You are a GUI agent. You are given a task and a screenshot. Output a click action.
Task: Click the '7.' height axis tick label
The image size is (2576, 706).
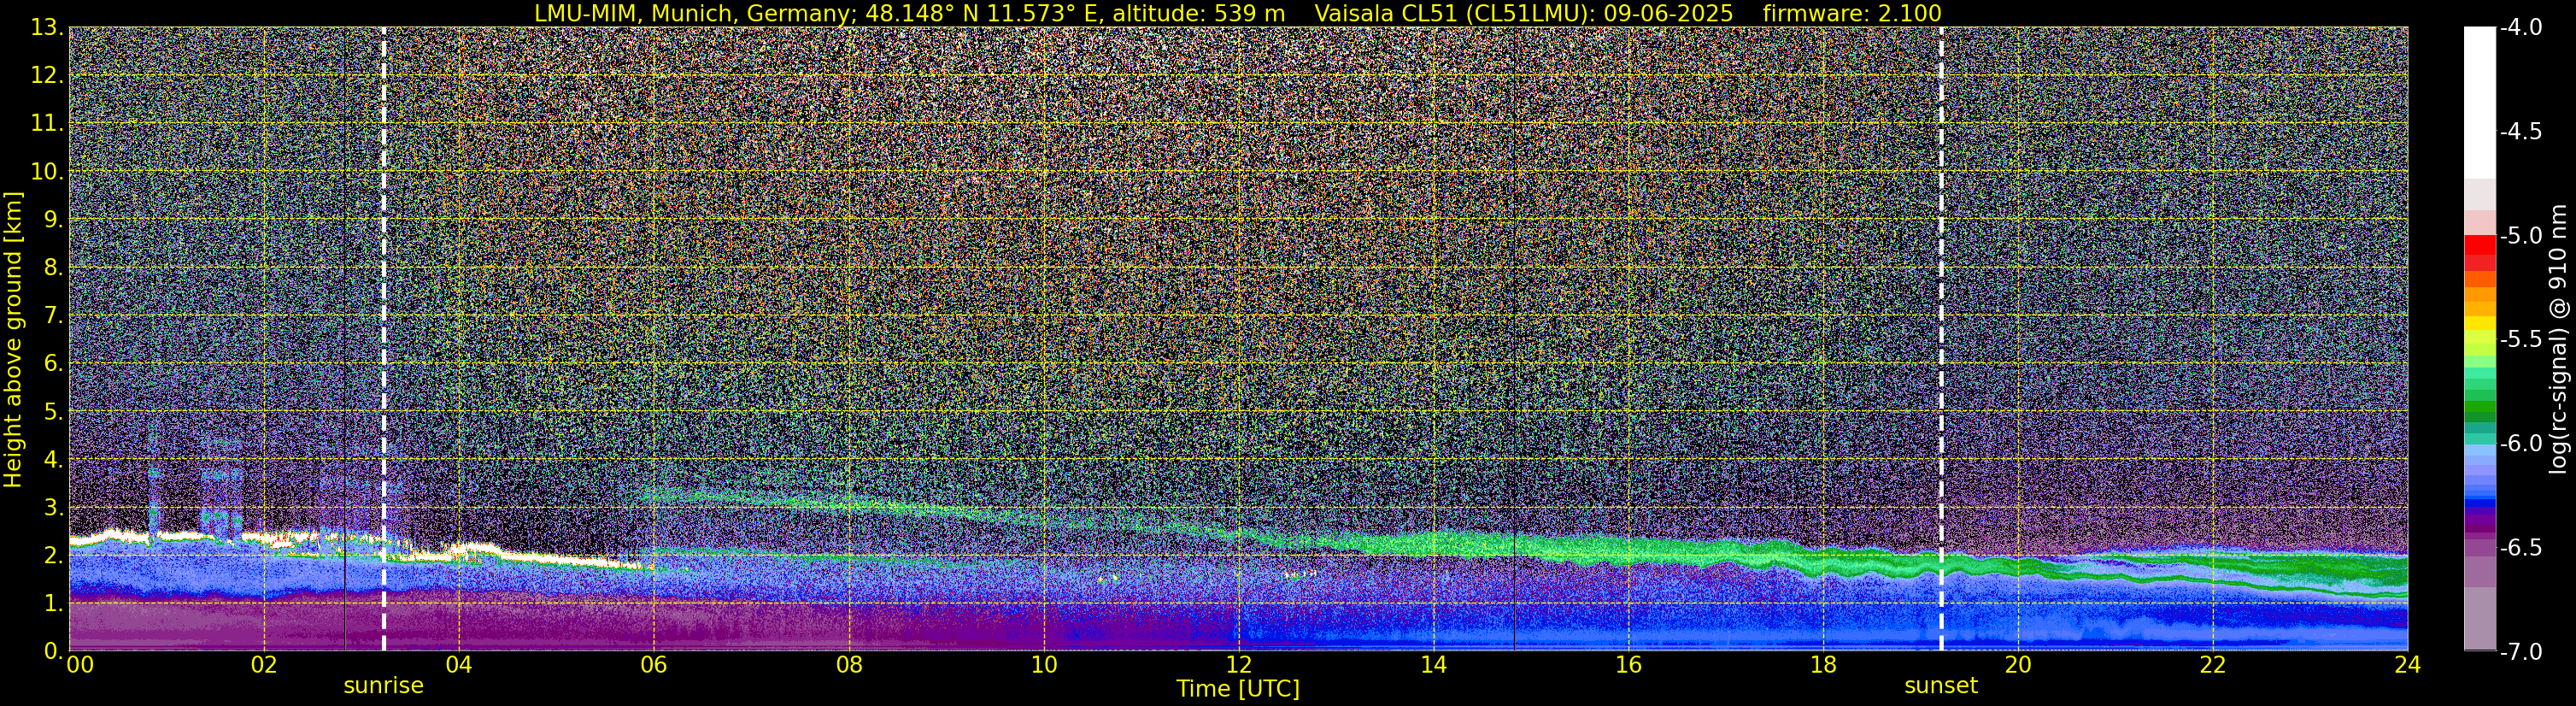click(54, 316)
